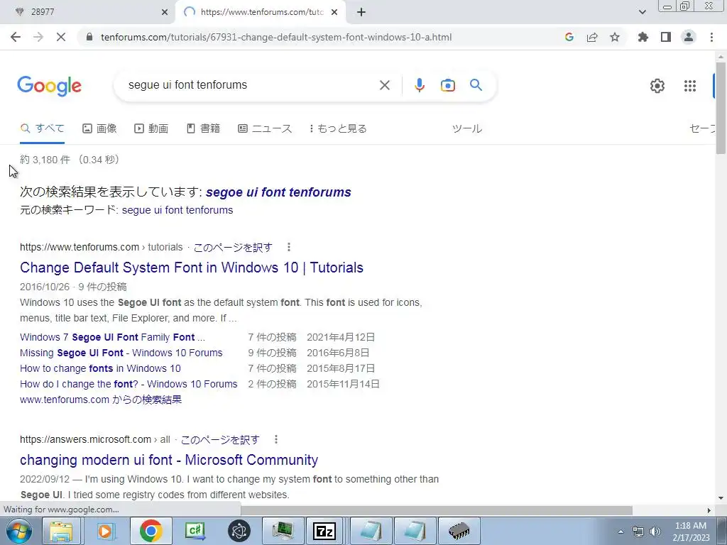Select the ニュース news tab

265,128
